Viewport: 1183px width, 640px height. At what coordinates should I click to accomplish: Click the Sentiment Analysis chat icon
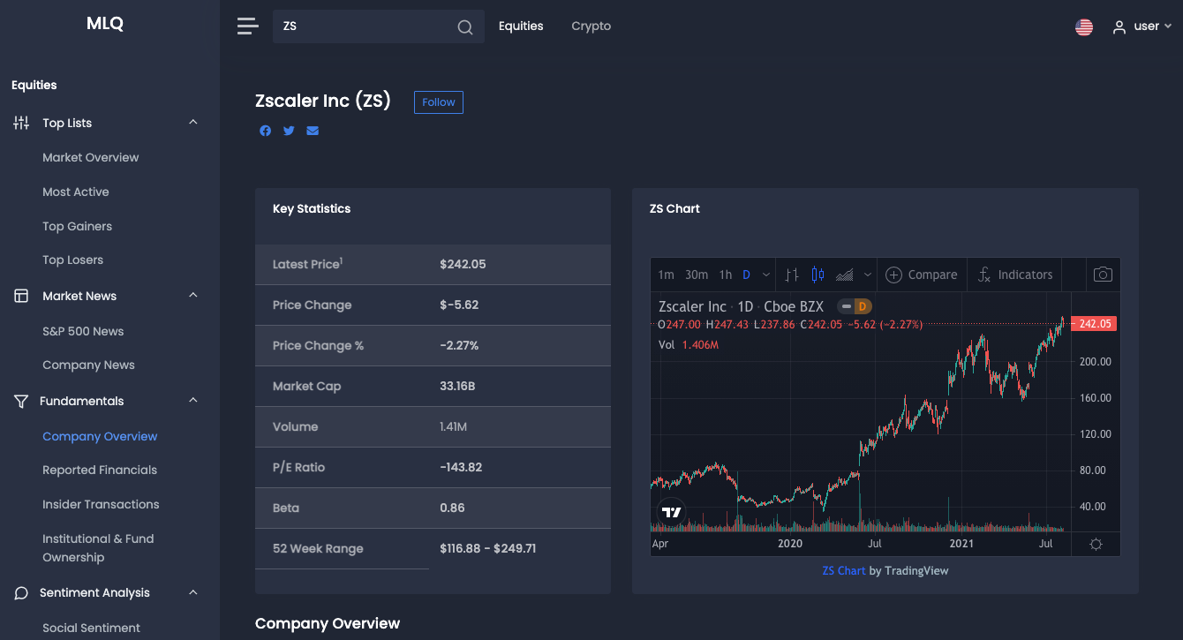click(21, 593)
